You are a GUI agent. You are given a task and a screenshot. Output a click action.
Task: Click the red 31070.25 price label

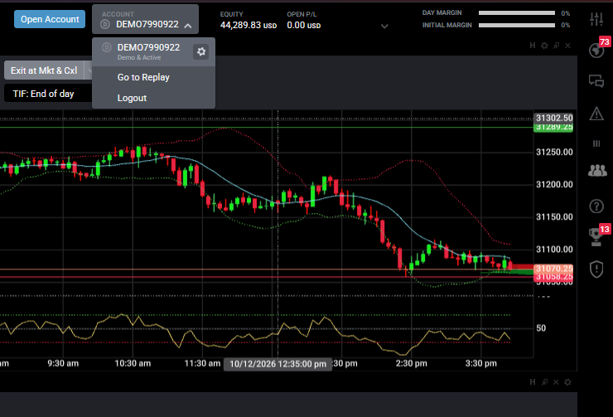click(x=553, y=269)
